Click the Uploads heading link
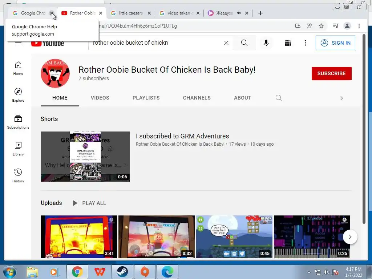372x279 pixels. [51, 203]
